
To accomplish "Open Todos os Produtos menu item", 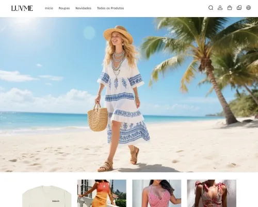I will pos(110,8).
